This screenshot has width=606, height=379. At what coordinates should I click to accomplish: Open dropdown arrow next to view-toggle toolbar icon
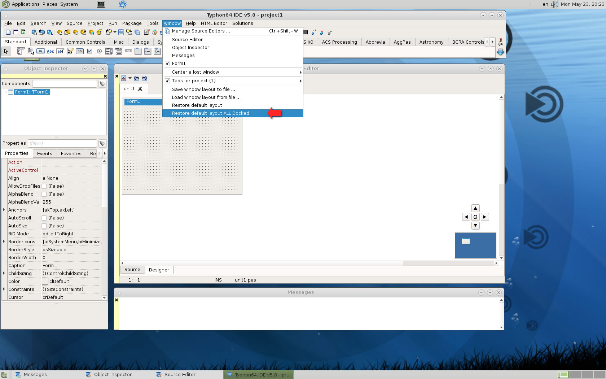pyautogui.click(x=115, y=32)
